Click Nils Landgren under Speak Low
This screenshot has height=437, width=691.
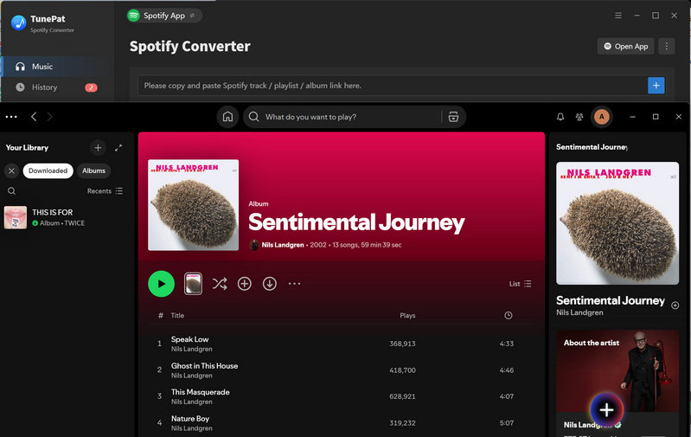coord(192,349)
